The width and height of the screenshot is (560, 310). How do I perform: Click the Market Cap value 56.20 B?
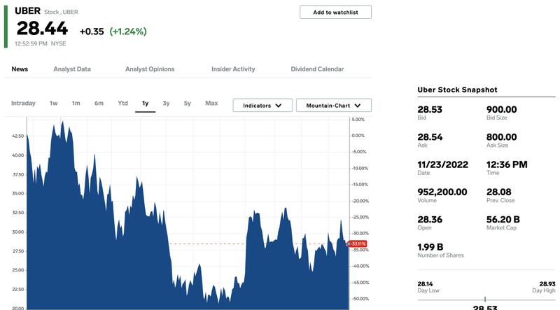[503, 219]
